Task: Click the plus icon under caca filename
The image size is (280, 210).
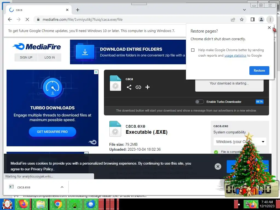Action: pos(147,87)
